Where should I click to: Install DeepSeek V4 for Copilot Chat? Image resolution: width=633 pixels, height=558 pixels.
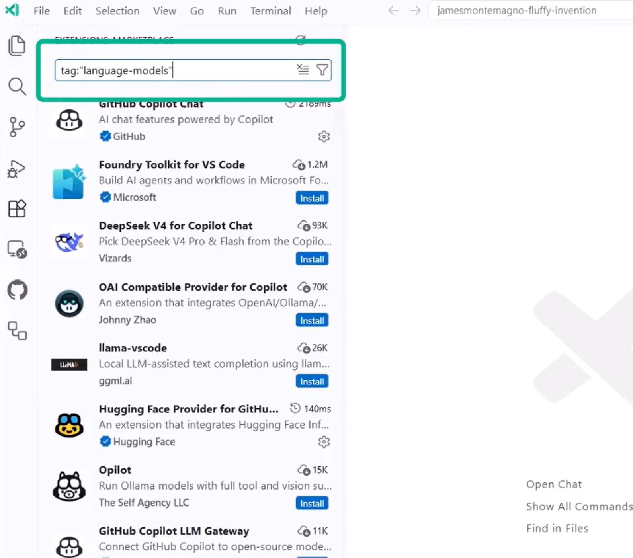click(x=312, y=259)
